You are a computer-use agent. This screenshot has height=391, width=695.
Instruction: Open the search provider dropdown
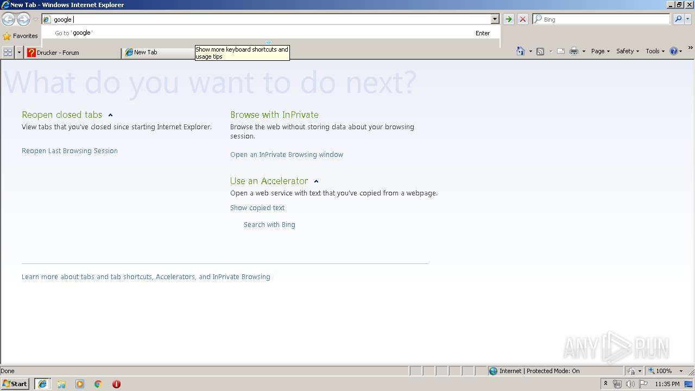(x=688, y=20)
